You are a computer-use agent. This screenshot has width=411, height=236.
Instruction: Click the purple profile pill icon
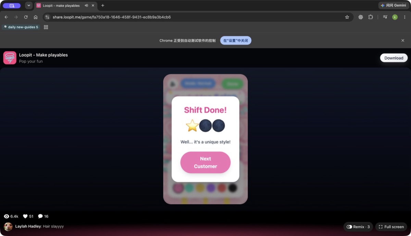click(x=12, y=5)
